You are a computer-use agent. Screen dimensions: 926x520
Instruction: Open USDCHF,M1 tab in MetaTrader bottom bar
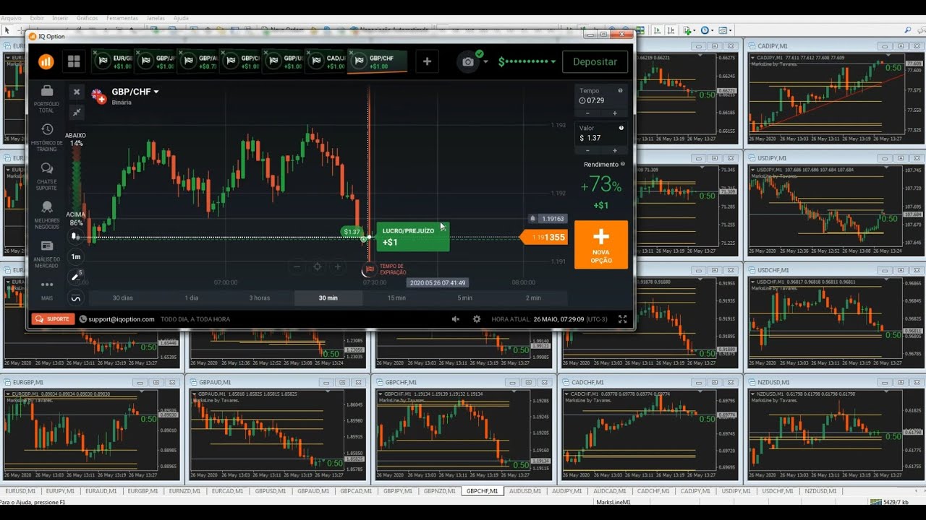(778, 491)
